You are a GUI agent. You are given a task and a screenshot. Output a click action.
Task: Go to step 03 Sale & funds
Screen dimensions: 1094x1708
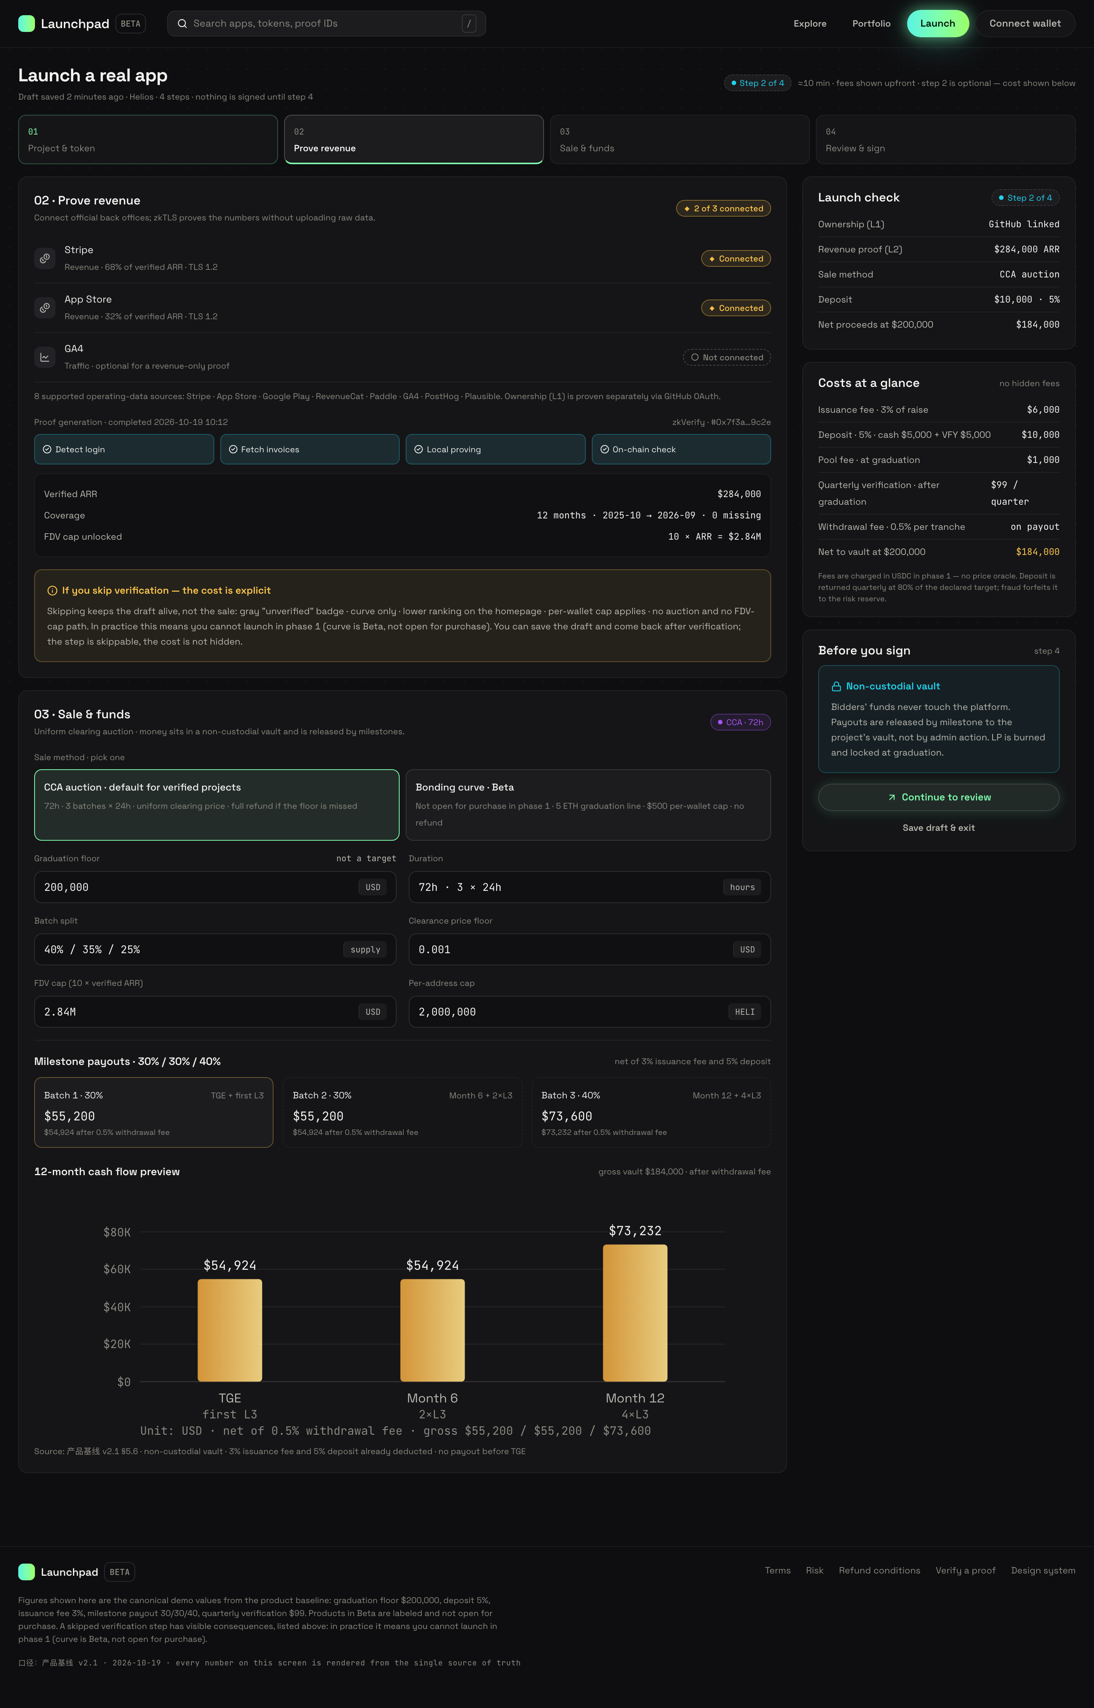(680, 139)
